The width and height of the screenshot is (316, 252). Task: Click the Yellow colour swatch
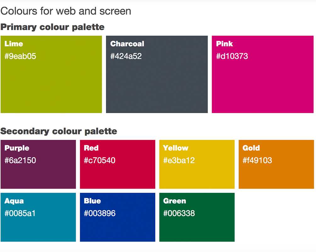pos(197,164)
